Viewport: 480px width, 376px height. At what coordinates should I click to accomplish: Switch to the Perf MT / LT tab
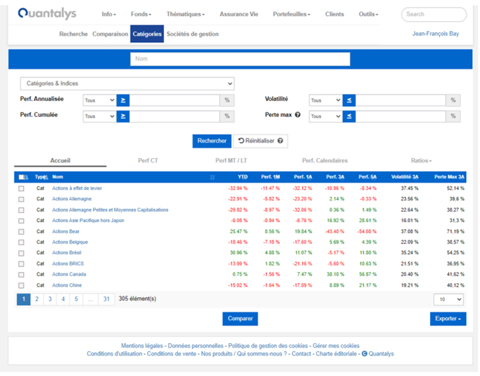point(231,161)
